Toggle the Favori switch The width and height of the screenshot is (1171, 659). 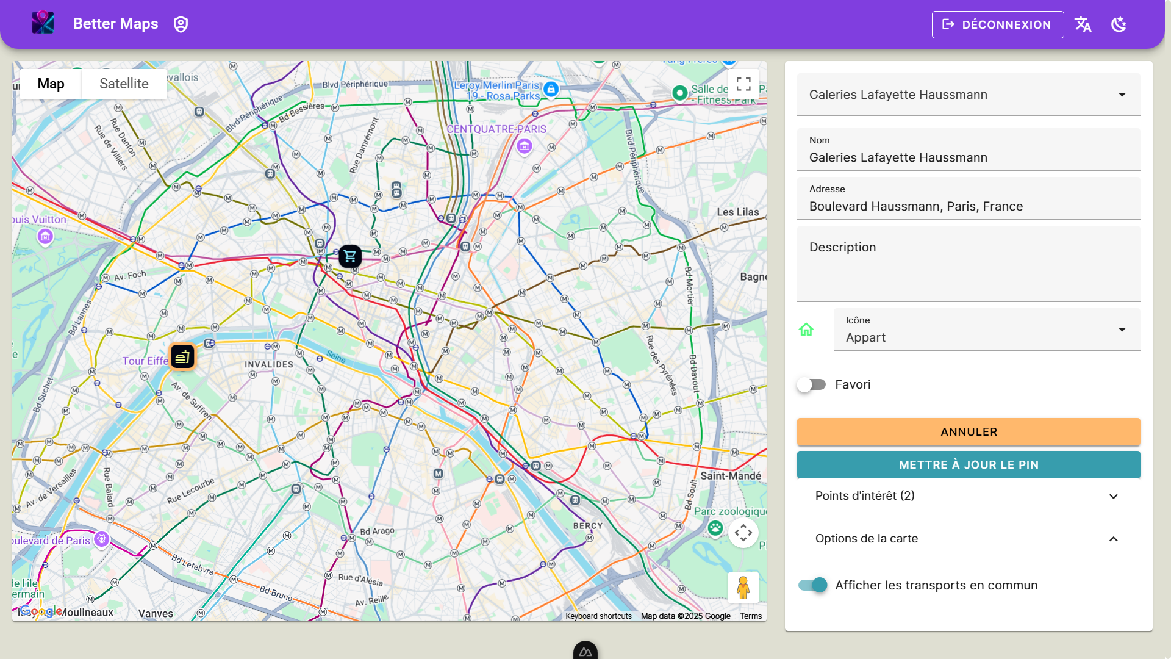point(811,384)
